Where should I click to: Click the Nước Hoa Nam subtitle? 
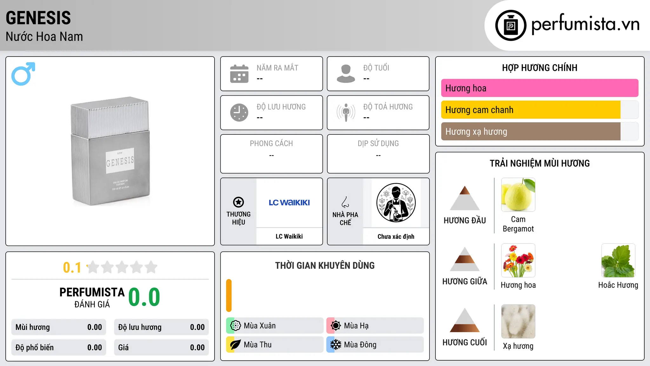(x=44, y=37)
